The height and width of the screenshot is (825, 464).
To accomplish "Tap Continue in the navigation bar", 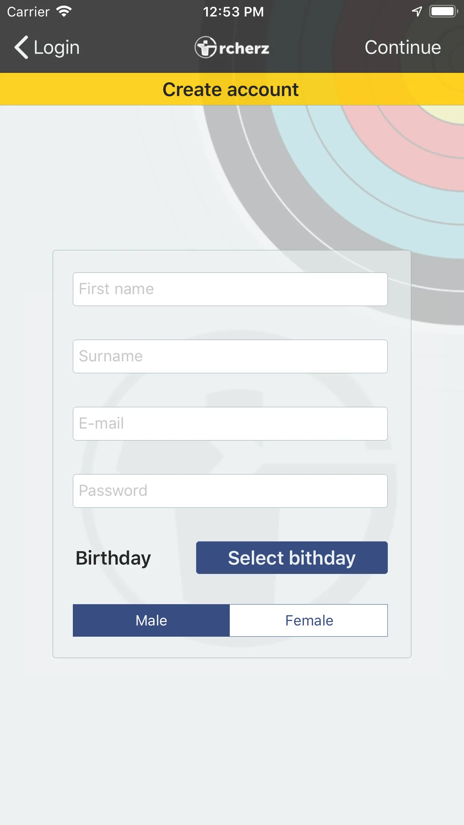I will tap(403, 47).
